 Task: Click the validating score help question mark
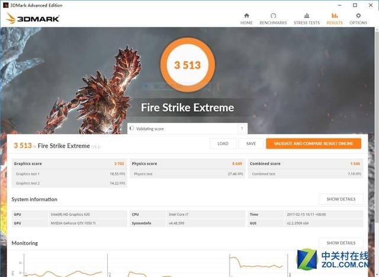coord(242,128)
